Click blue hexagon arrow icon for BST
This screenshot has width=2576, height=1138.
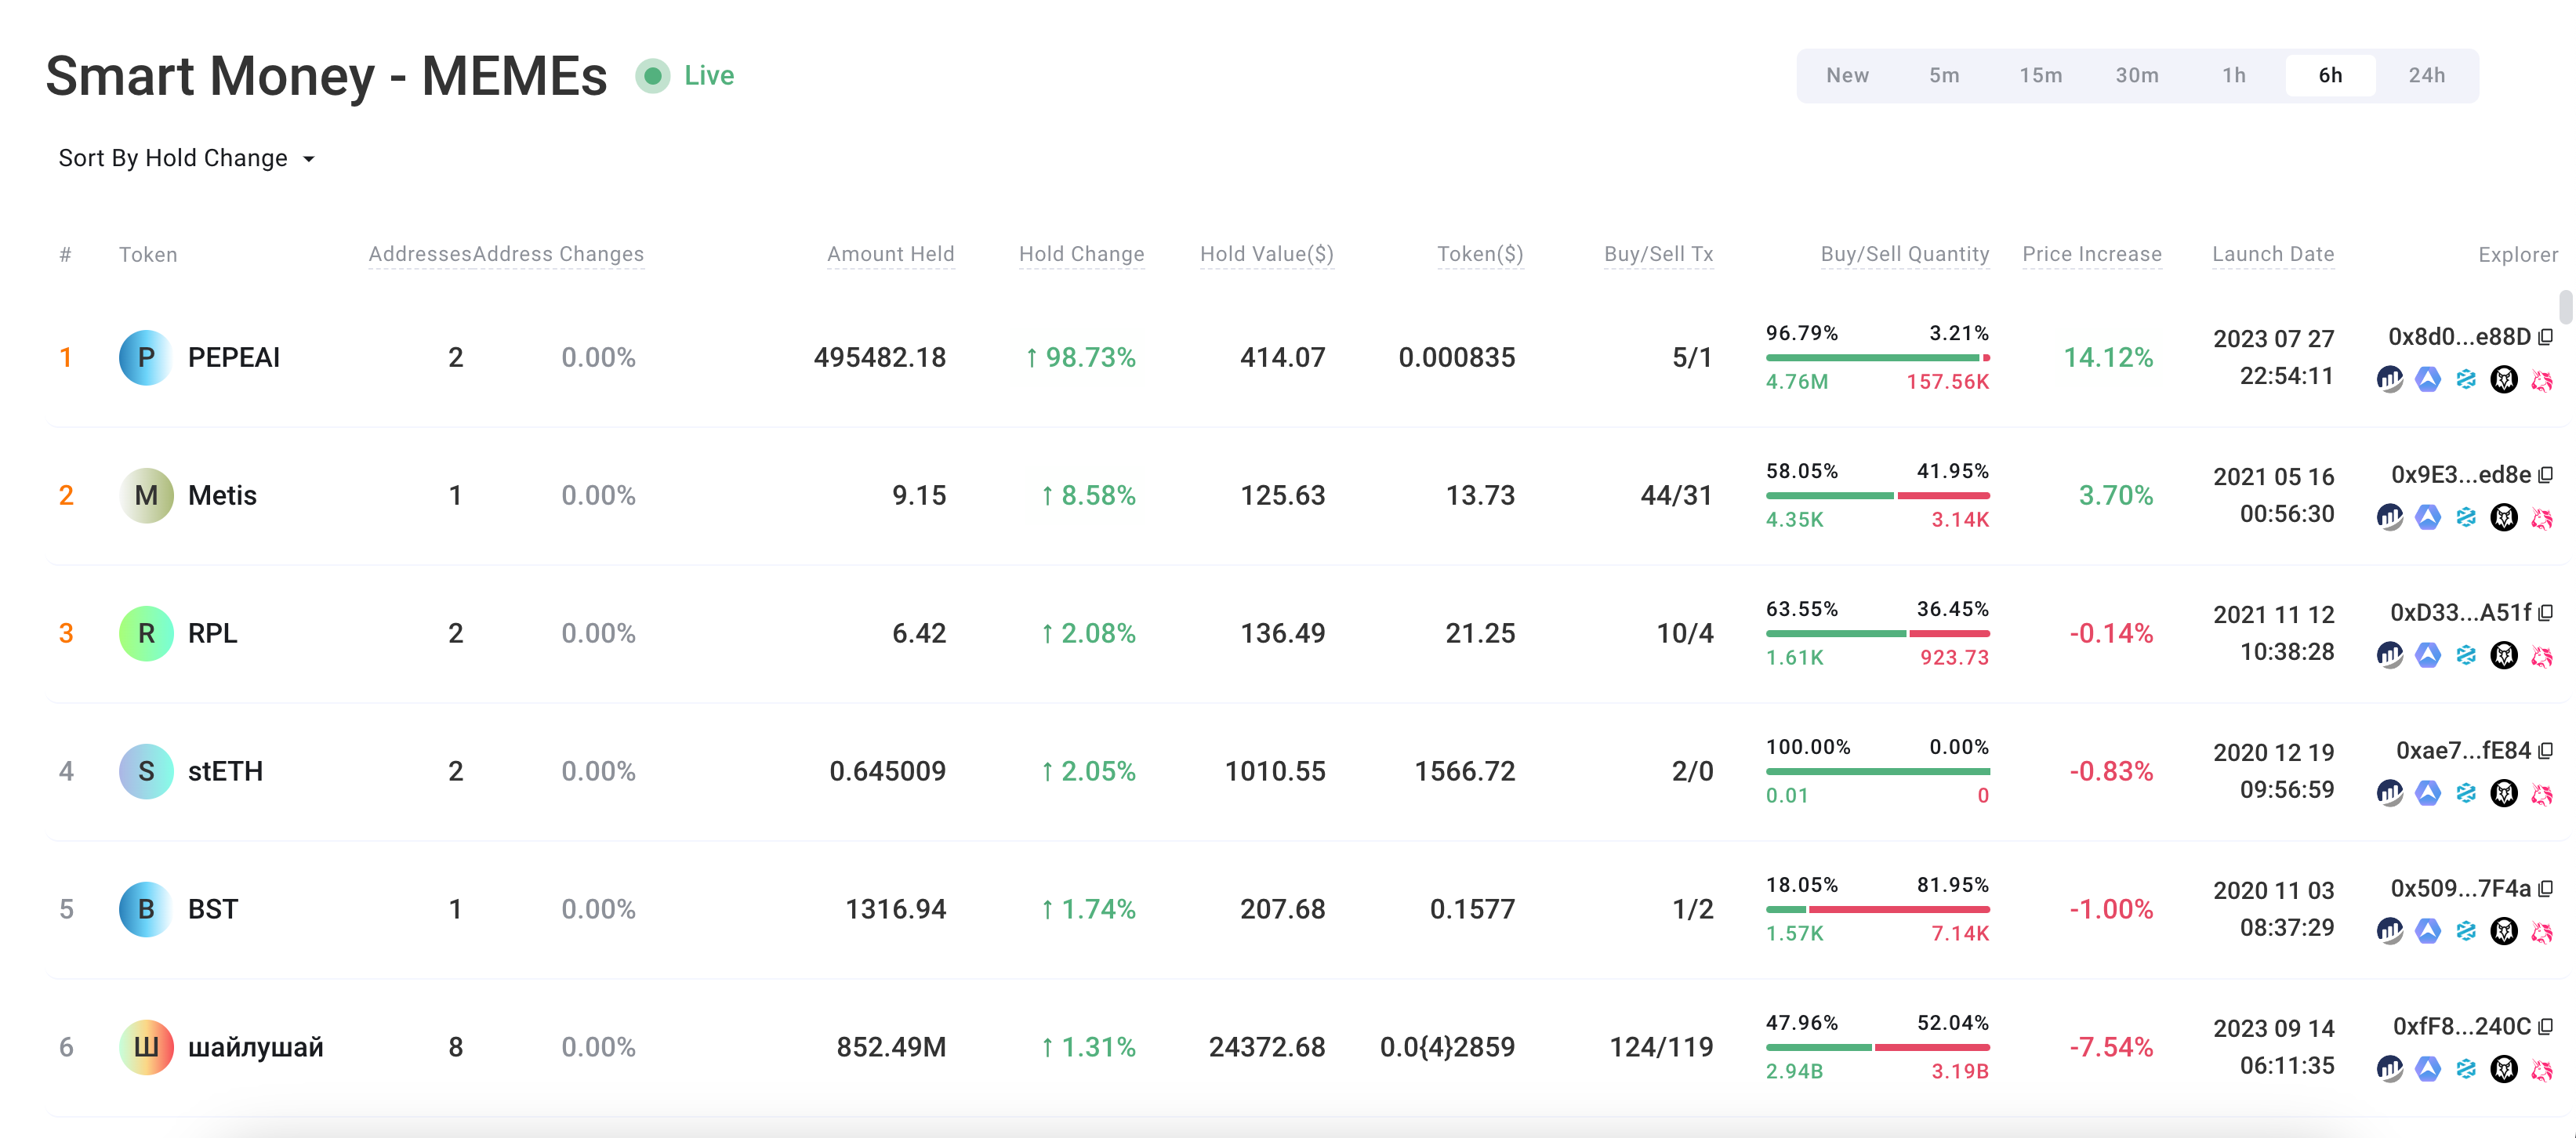[2427, 932]
